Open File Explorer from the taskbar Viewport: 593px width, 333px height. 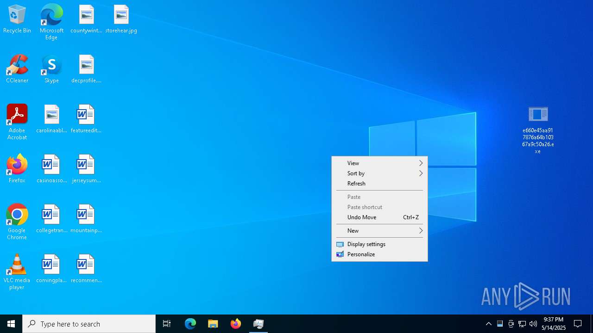click(213, 324)
